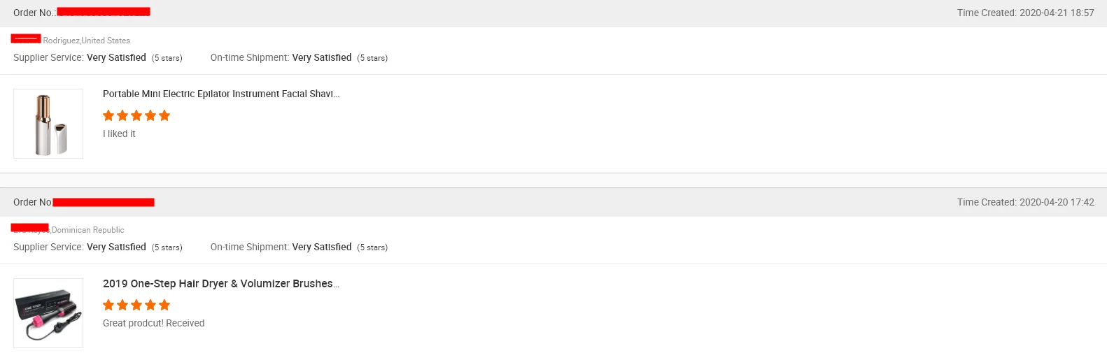Click the first star of the hair dryer rating
Image resolution: width=1107 pixels, height=360 pixels.
coord(108,305)
